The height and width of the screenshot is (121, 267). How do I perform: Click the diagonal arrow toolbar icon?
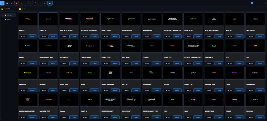[35, 3]
